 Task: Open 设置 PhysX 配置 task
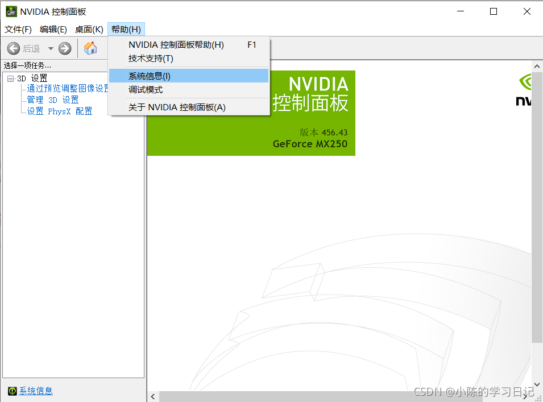coord(60,111)
